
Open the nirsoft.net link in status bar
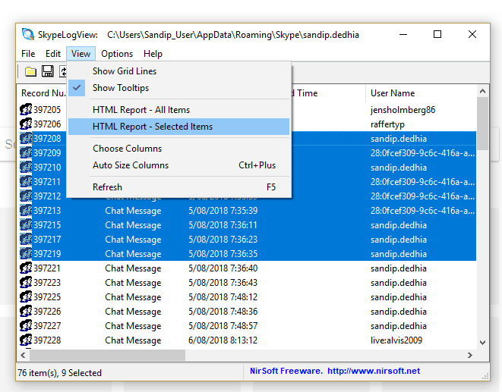coord(374,371)
